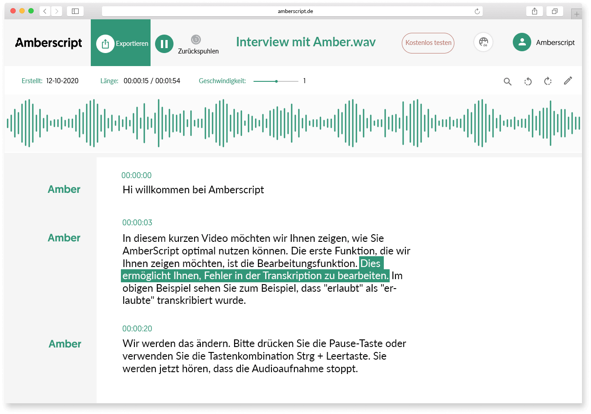Image resolution: width=591 pixels, height=414 pixels.
Task: Select speaker Amber beside the 00:00:03 segment
Action: pyautogui.click(x=64, y=238)
